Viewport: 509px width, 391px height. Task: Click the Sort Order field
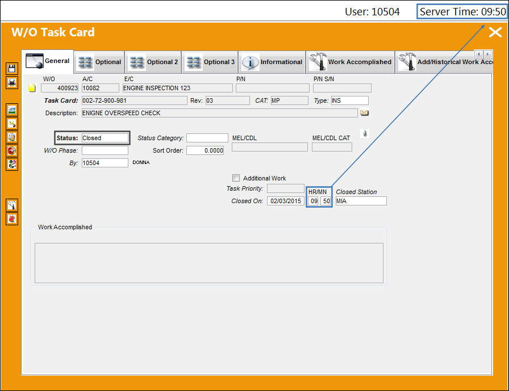point(205,150)
